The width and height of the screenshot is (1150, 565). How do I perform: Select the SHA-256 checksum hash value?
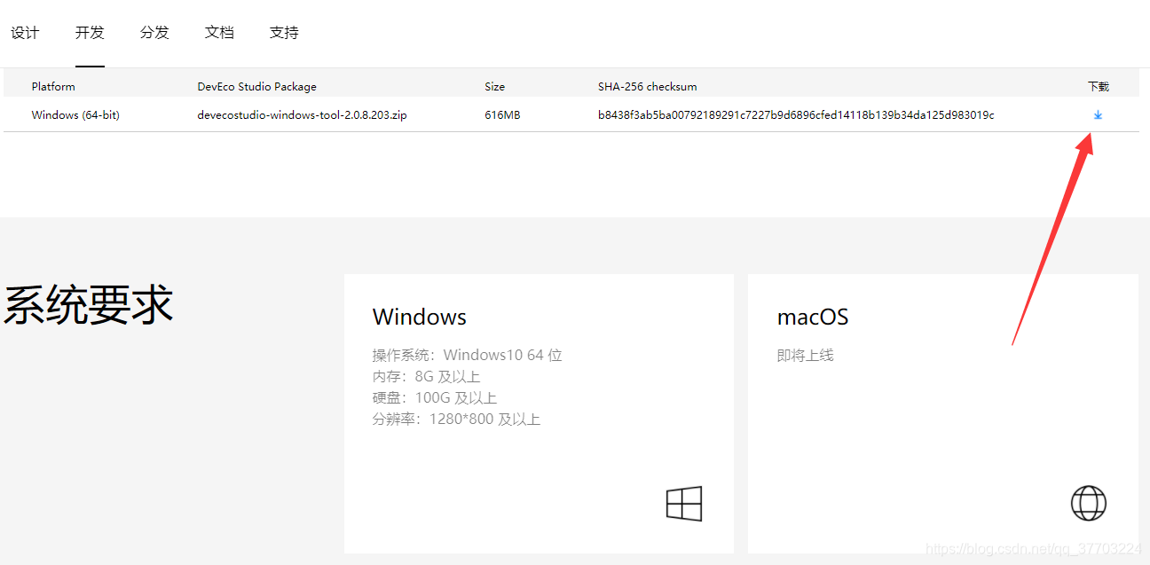click(796, 115)
